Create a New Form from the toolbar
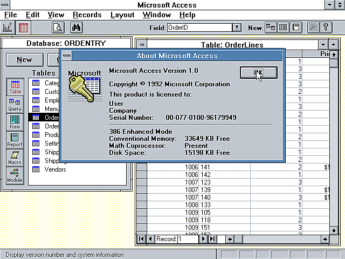 click(x=283, y=28)
